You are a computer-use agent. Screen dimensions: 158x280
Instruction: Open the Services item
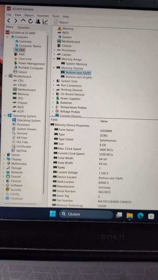tap(20, 133)
